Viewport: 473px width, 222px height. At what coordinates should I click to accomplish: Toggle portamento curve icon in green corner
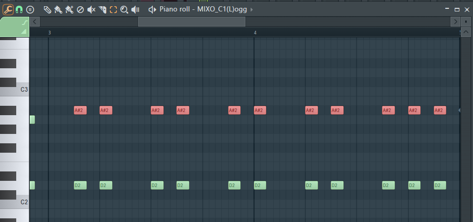coord(24,22)
